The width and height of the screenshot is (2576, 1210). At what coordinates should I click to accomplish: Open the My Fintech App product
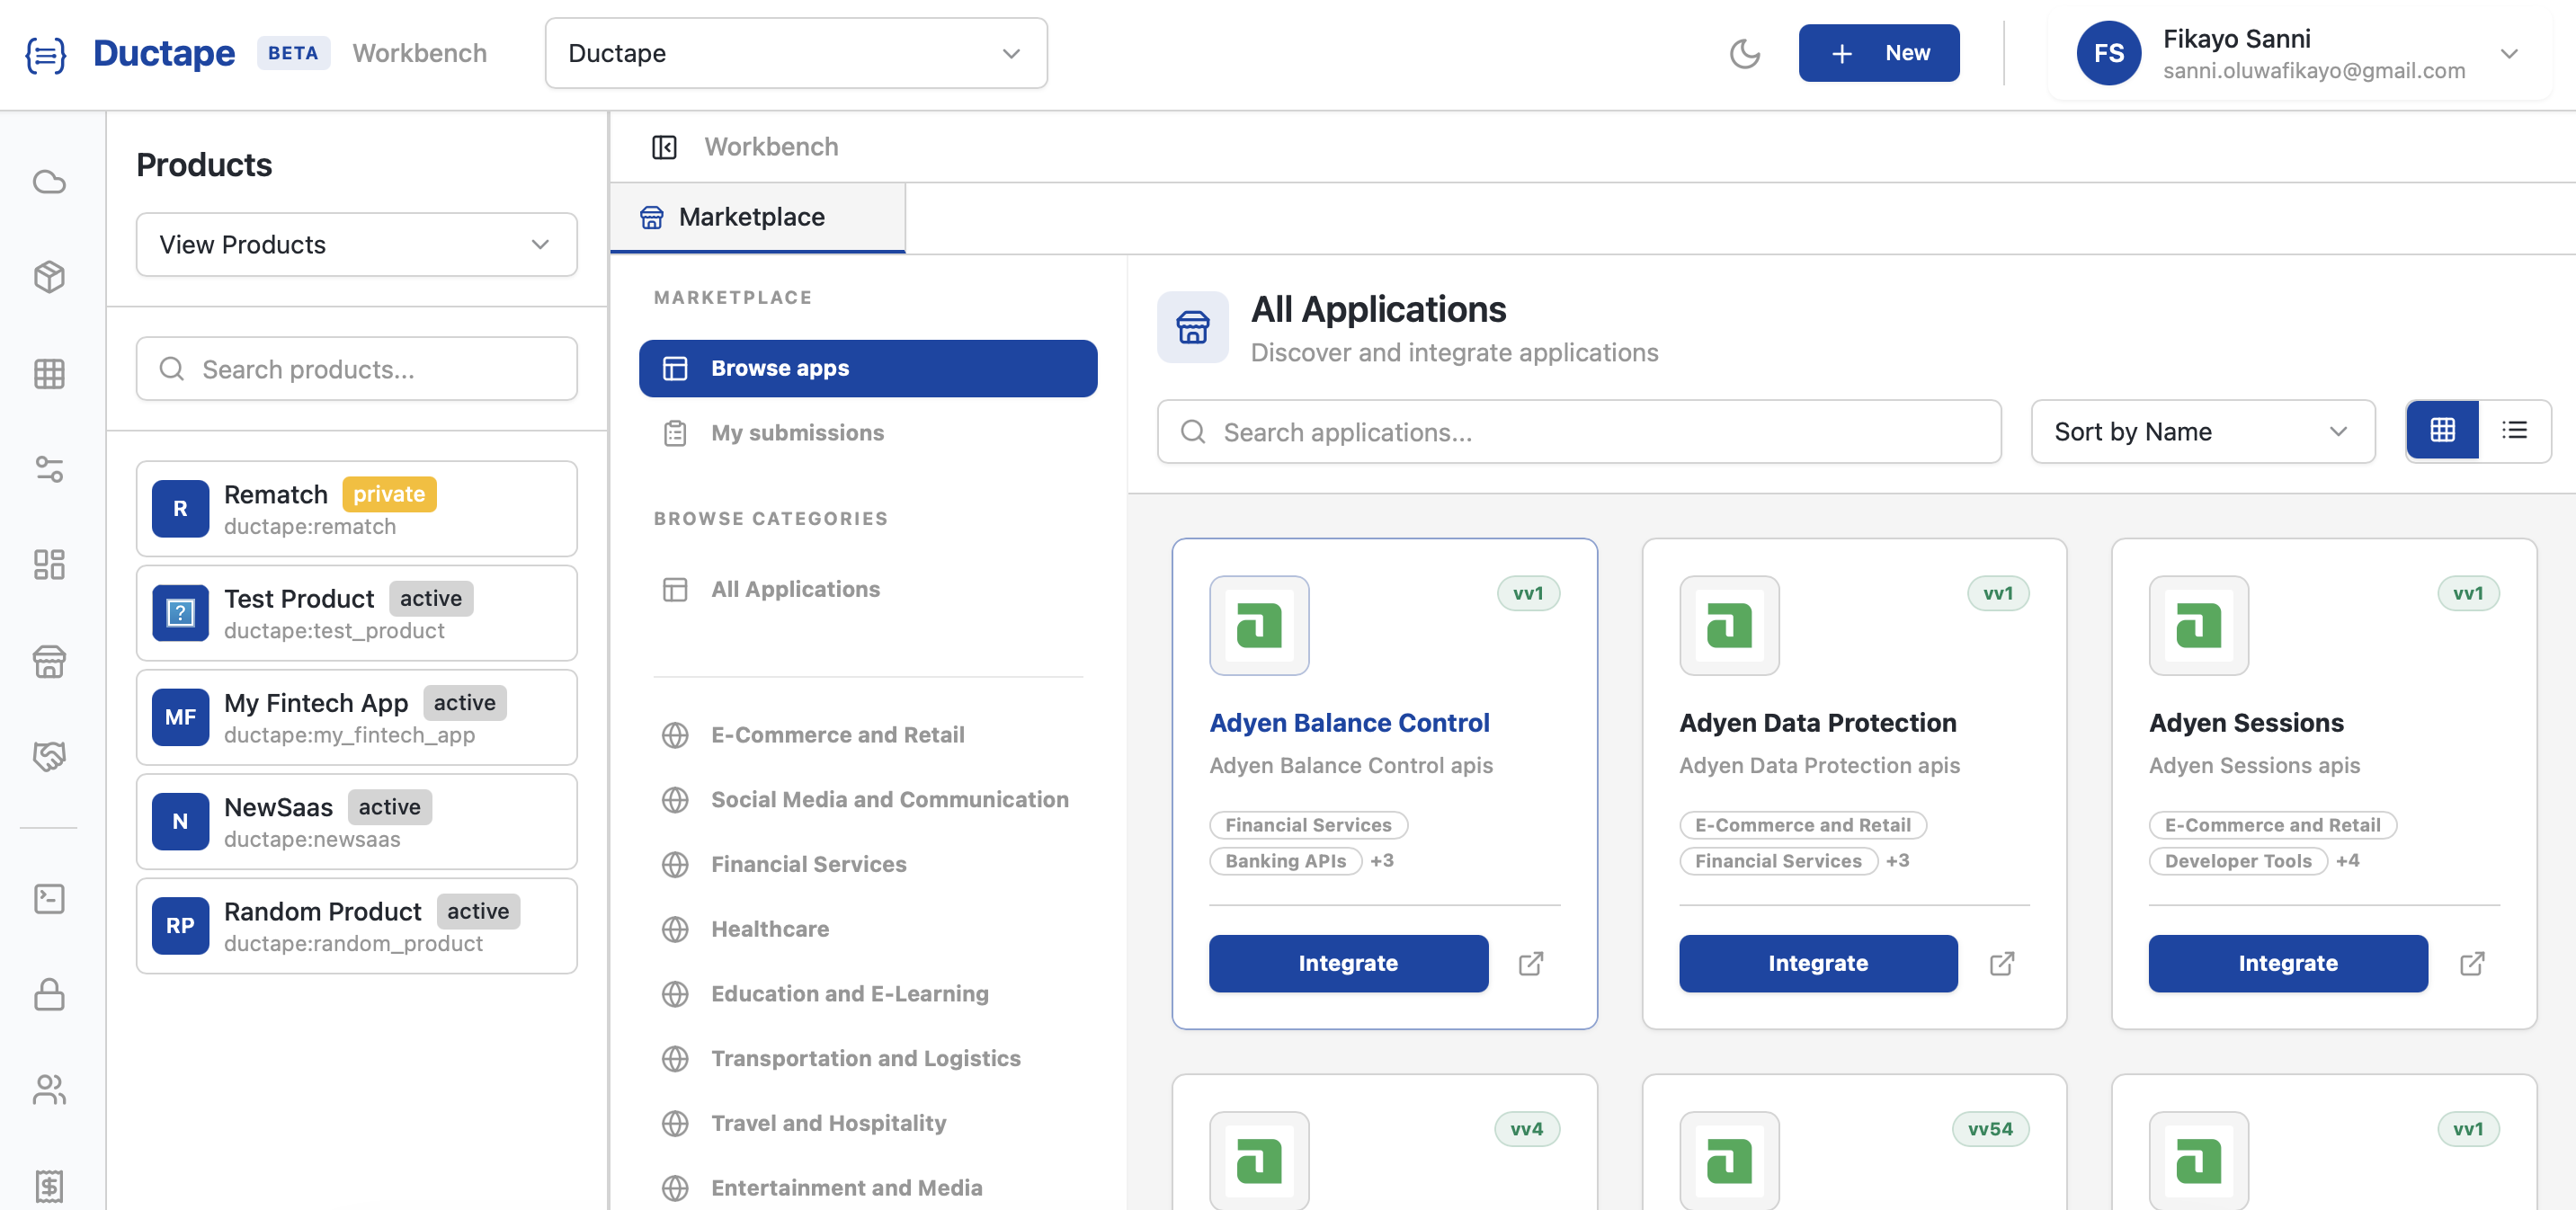[356, 717]
